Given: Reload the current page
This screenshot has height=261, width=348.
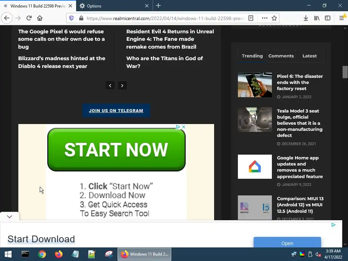Looking at the screenshot, I should (x=29, y=18).
